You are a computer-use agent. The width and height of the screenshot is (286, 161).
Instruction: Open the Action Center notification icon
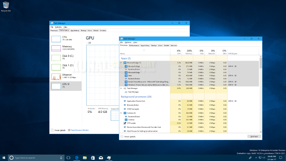(281, 158)
